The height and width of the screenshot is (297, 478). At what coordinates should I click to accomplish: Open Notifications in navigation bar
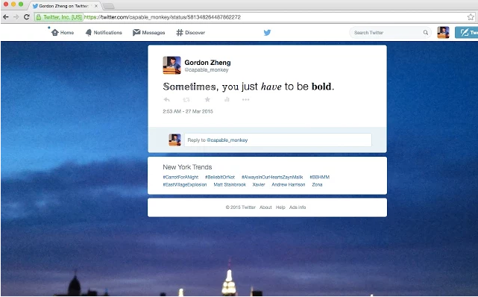104,32
